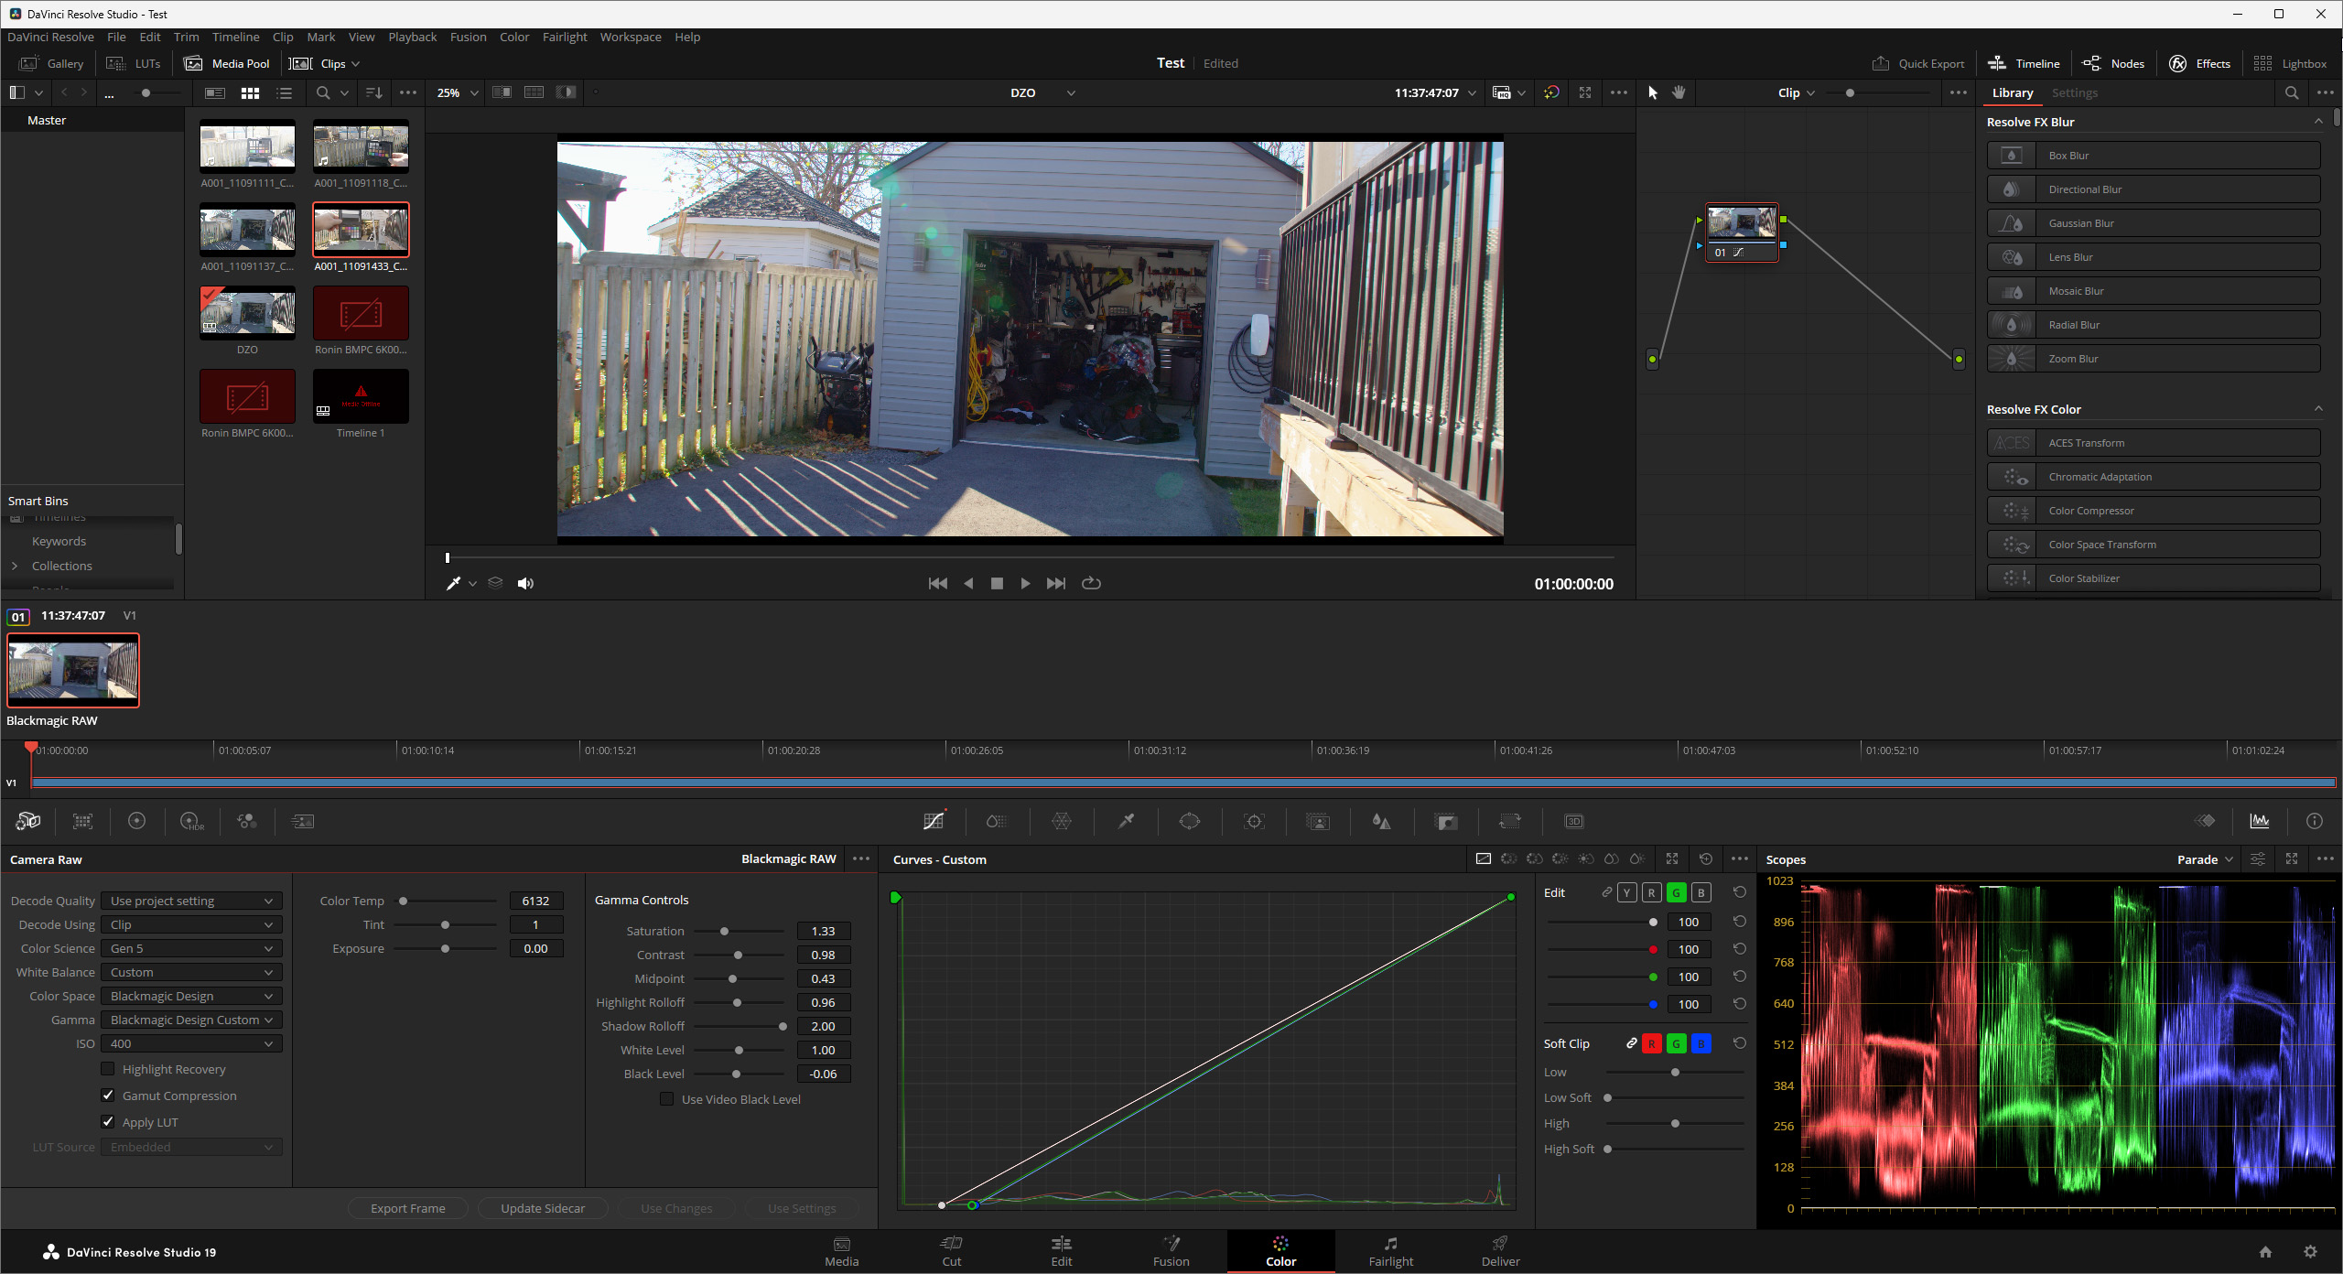Reset all curves with the reset icon
Screen dimensions: 2343x1274
click(1706, 858)
